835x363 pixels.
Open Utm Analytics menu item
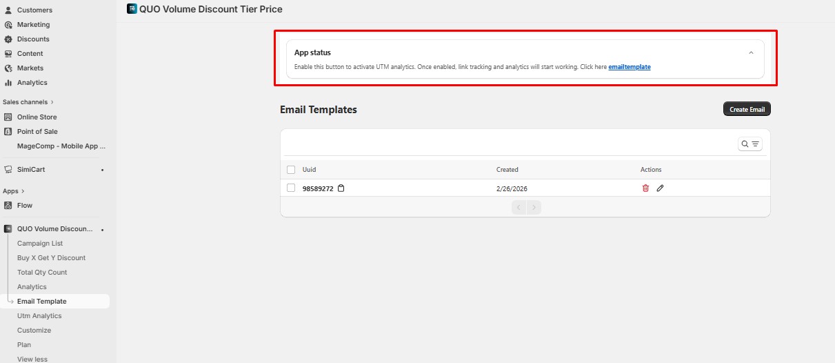(39, 316)
